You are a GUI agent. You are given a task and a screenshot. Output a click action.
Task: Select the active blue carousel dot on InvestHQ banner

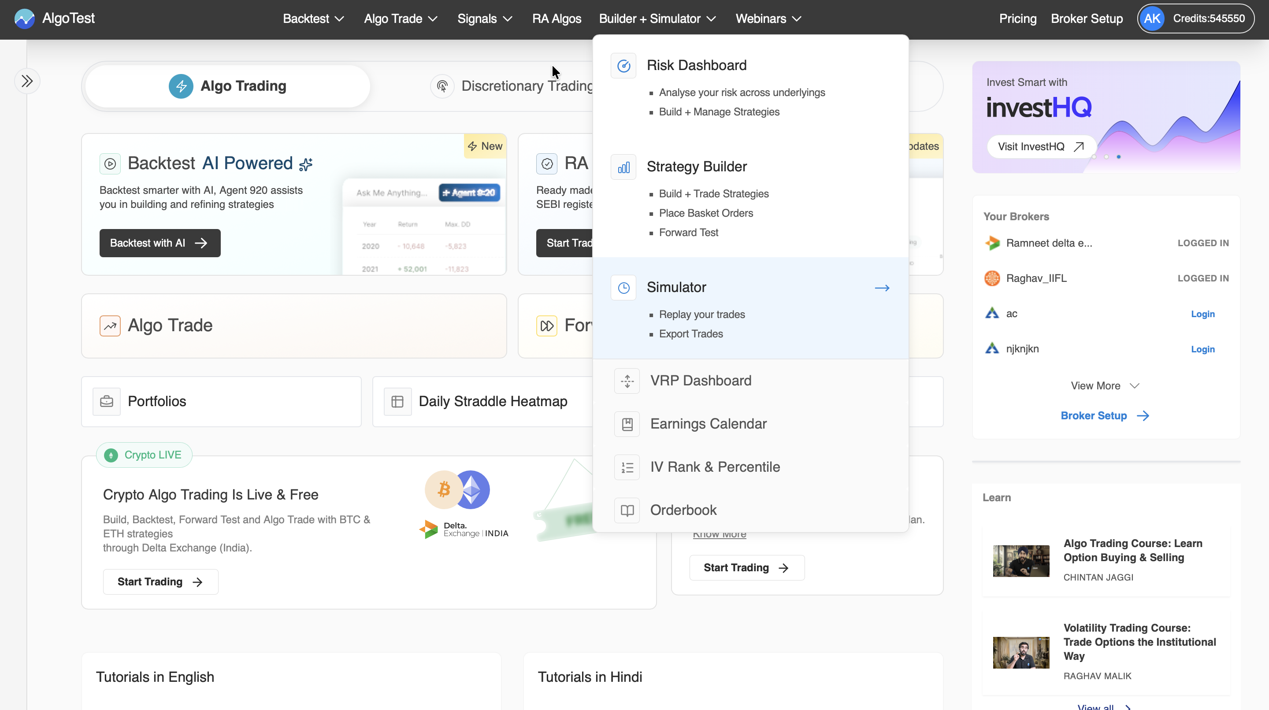point(1118,156)
